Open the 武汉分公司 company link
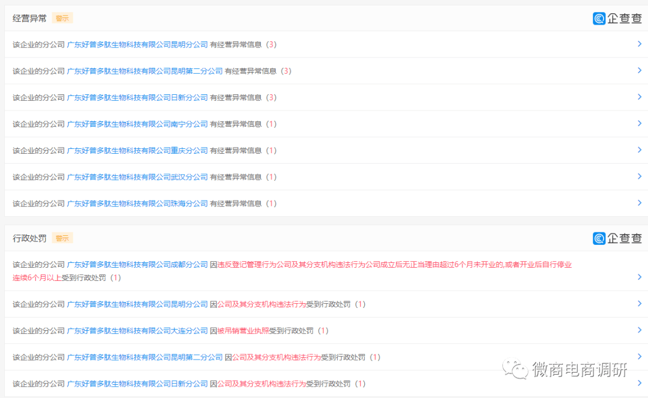Viewport: 648px width, 398px height. (137, 176)
